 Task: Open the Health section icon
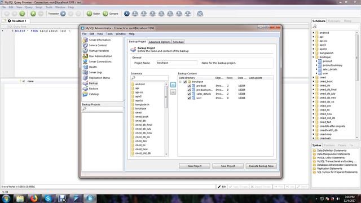click(85, 67)
